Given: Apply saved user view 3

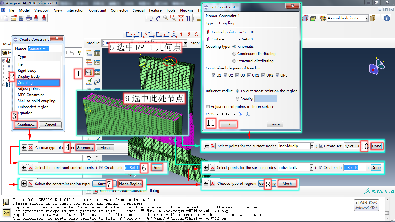Looking at the screenshot, I should coord(196,34).
